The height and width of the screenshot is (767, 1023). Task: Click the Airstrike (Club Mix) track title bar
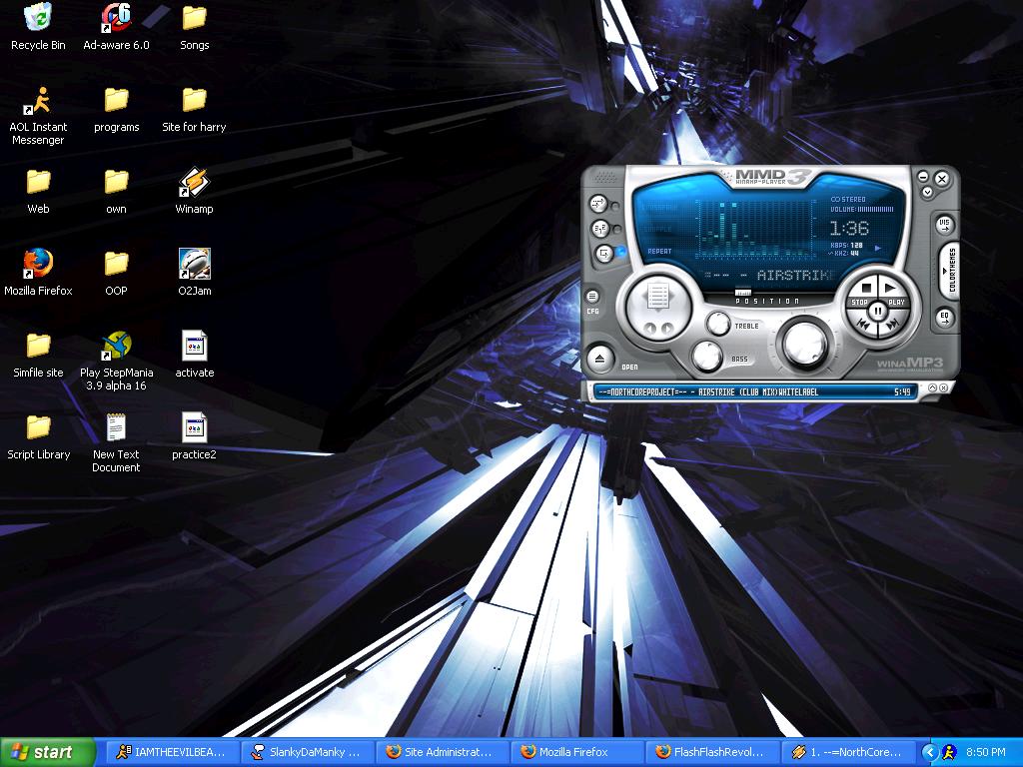(x=755, y=391)
